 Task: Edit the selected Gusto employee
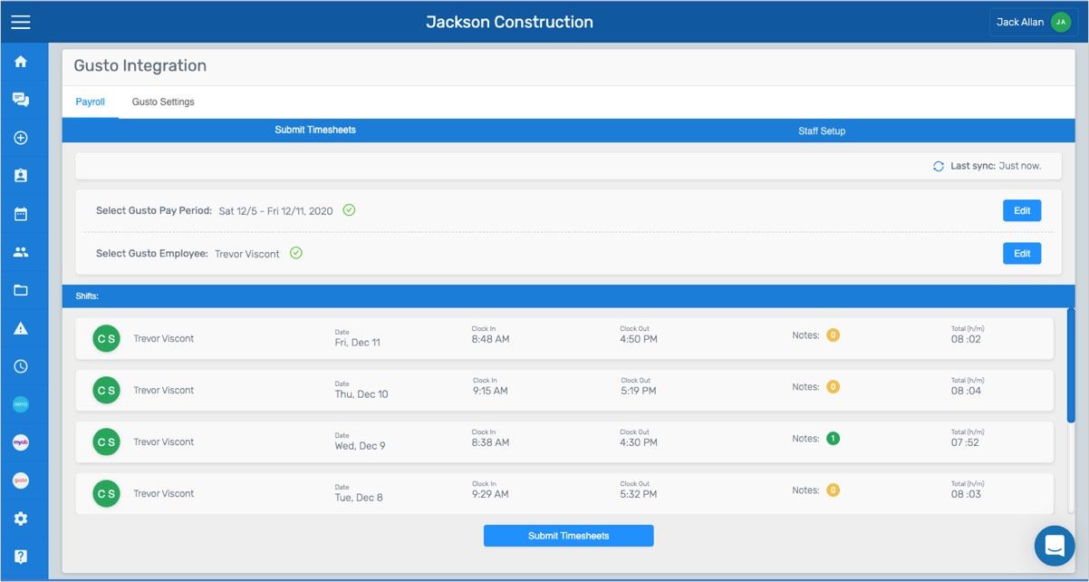click(x=1022, y=253)
